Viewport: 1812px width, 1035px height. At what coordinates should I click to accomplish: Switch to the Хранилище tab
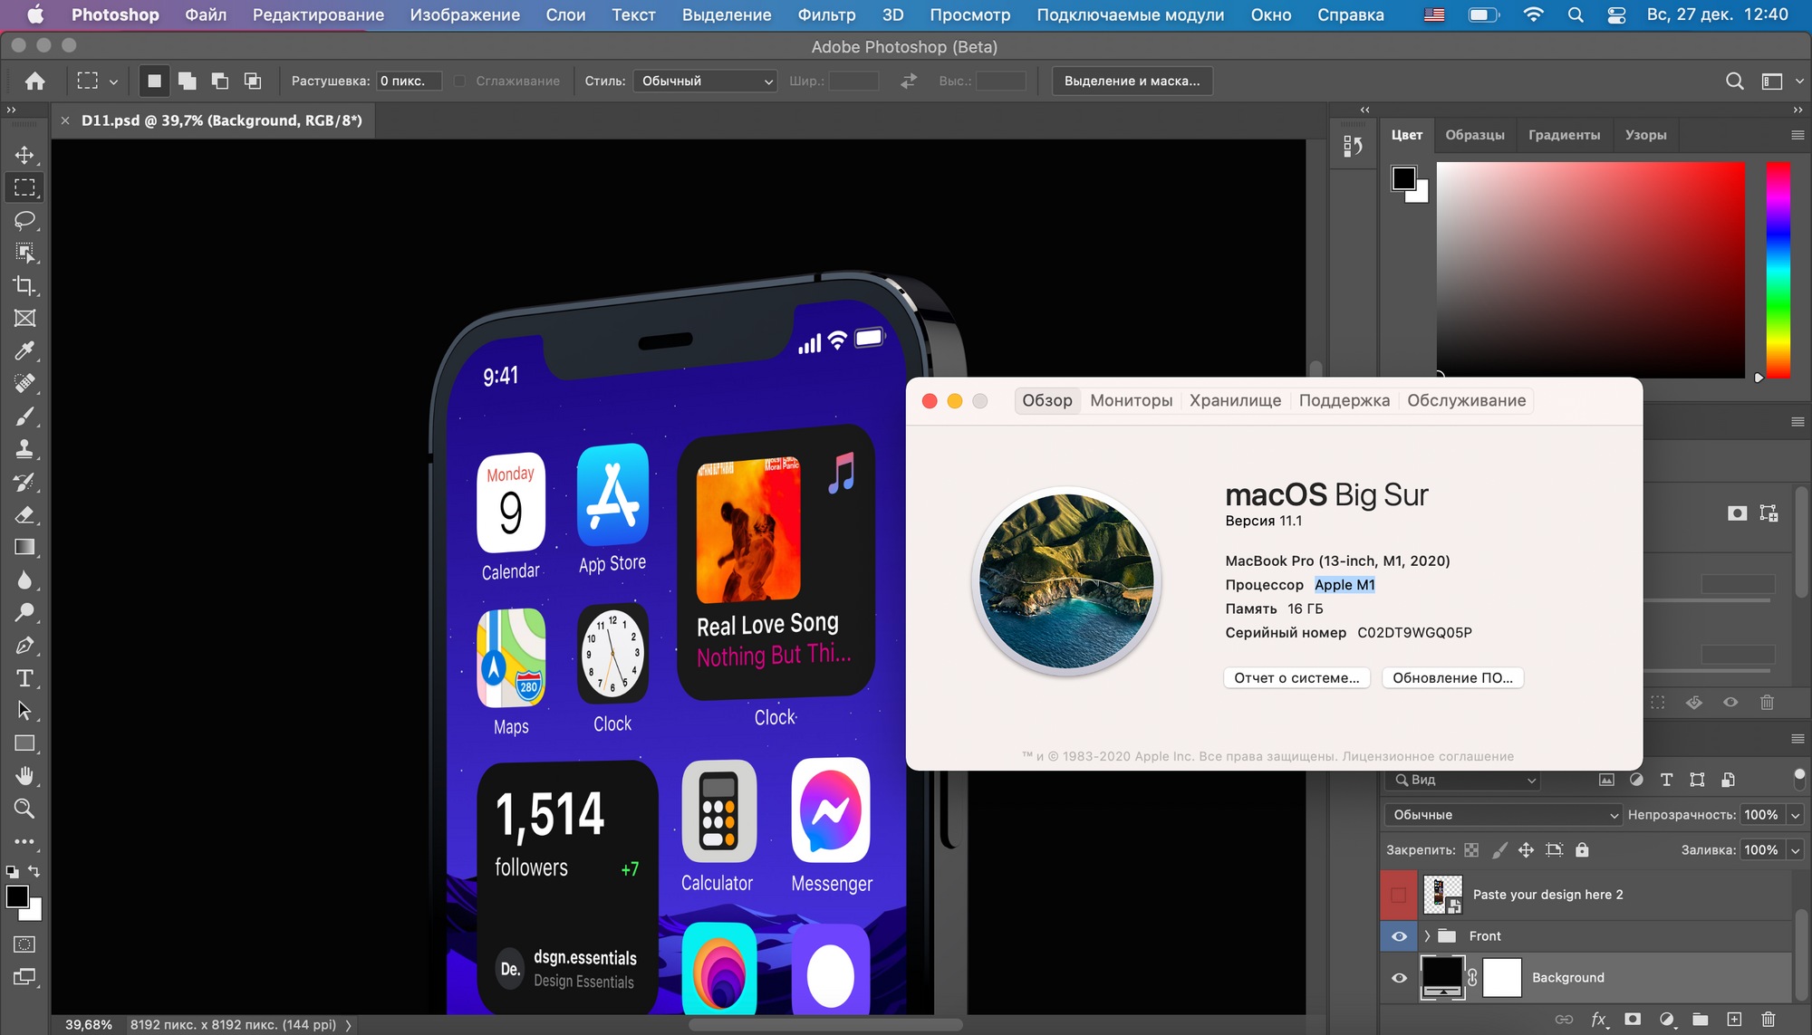[x=1234, y=400]
